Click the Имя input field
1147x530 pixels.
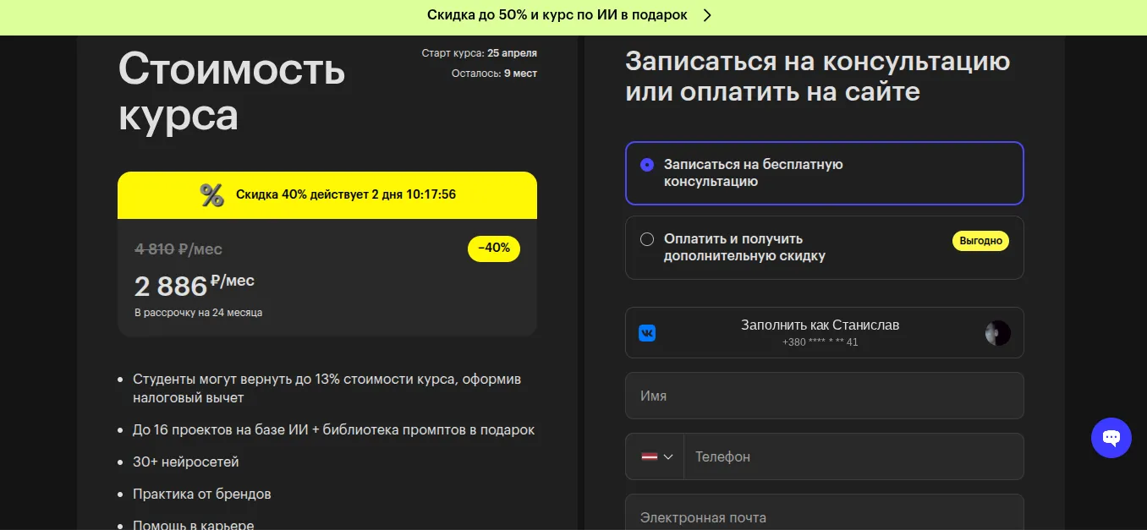point(825,396)
